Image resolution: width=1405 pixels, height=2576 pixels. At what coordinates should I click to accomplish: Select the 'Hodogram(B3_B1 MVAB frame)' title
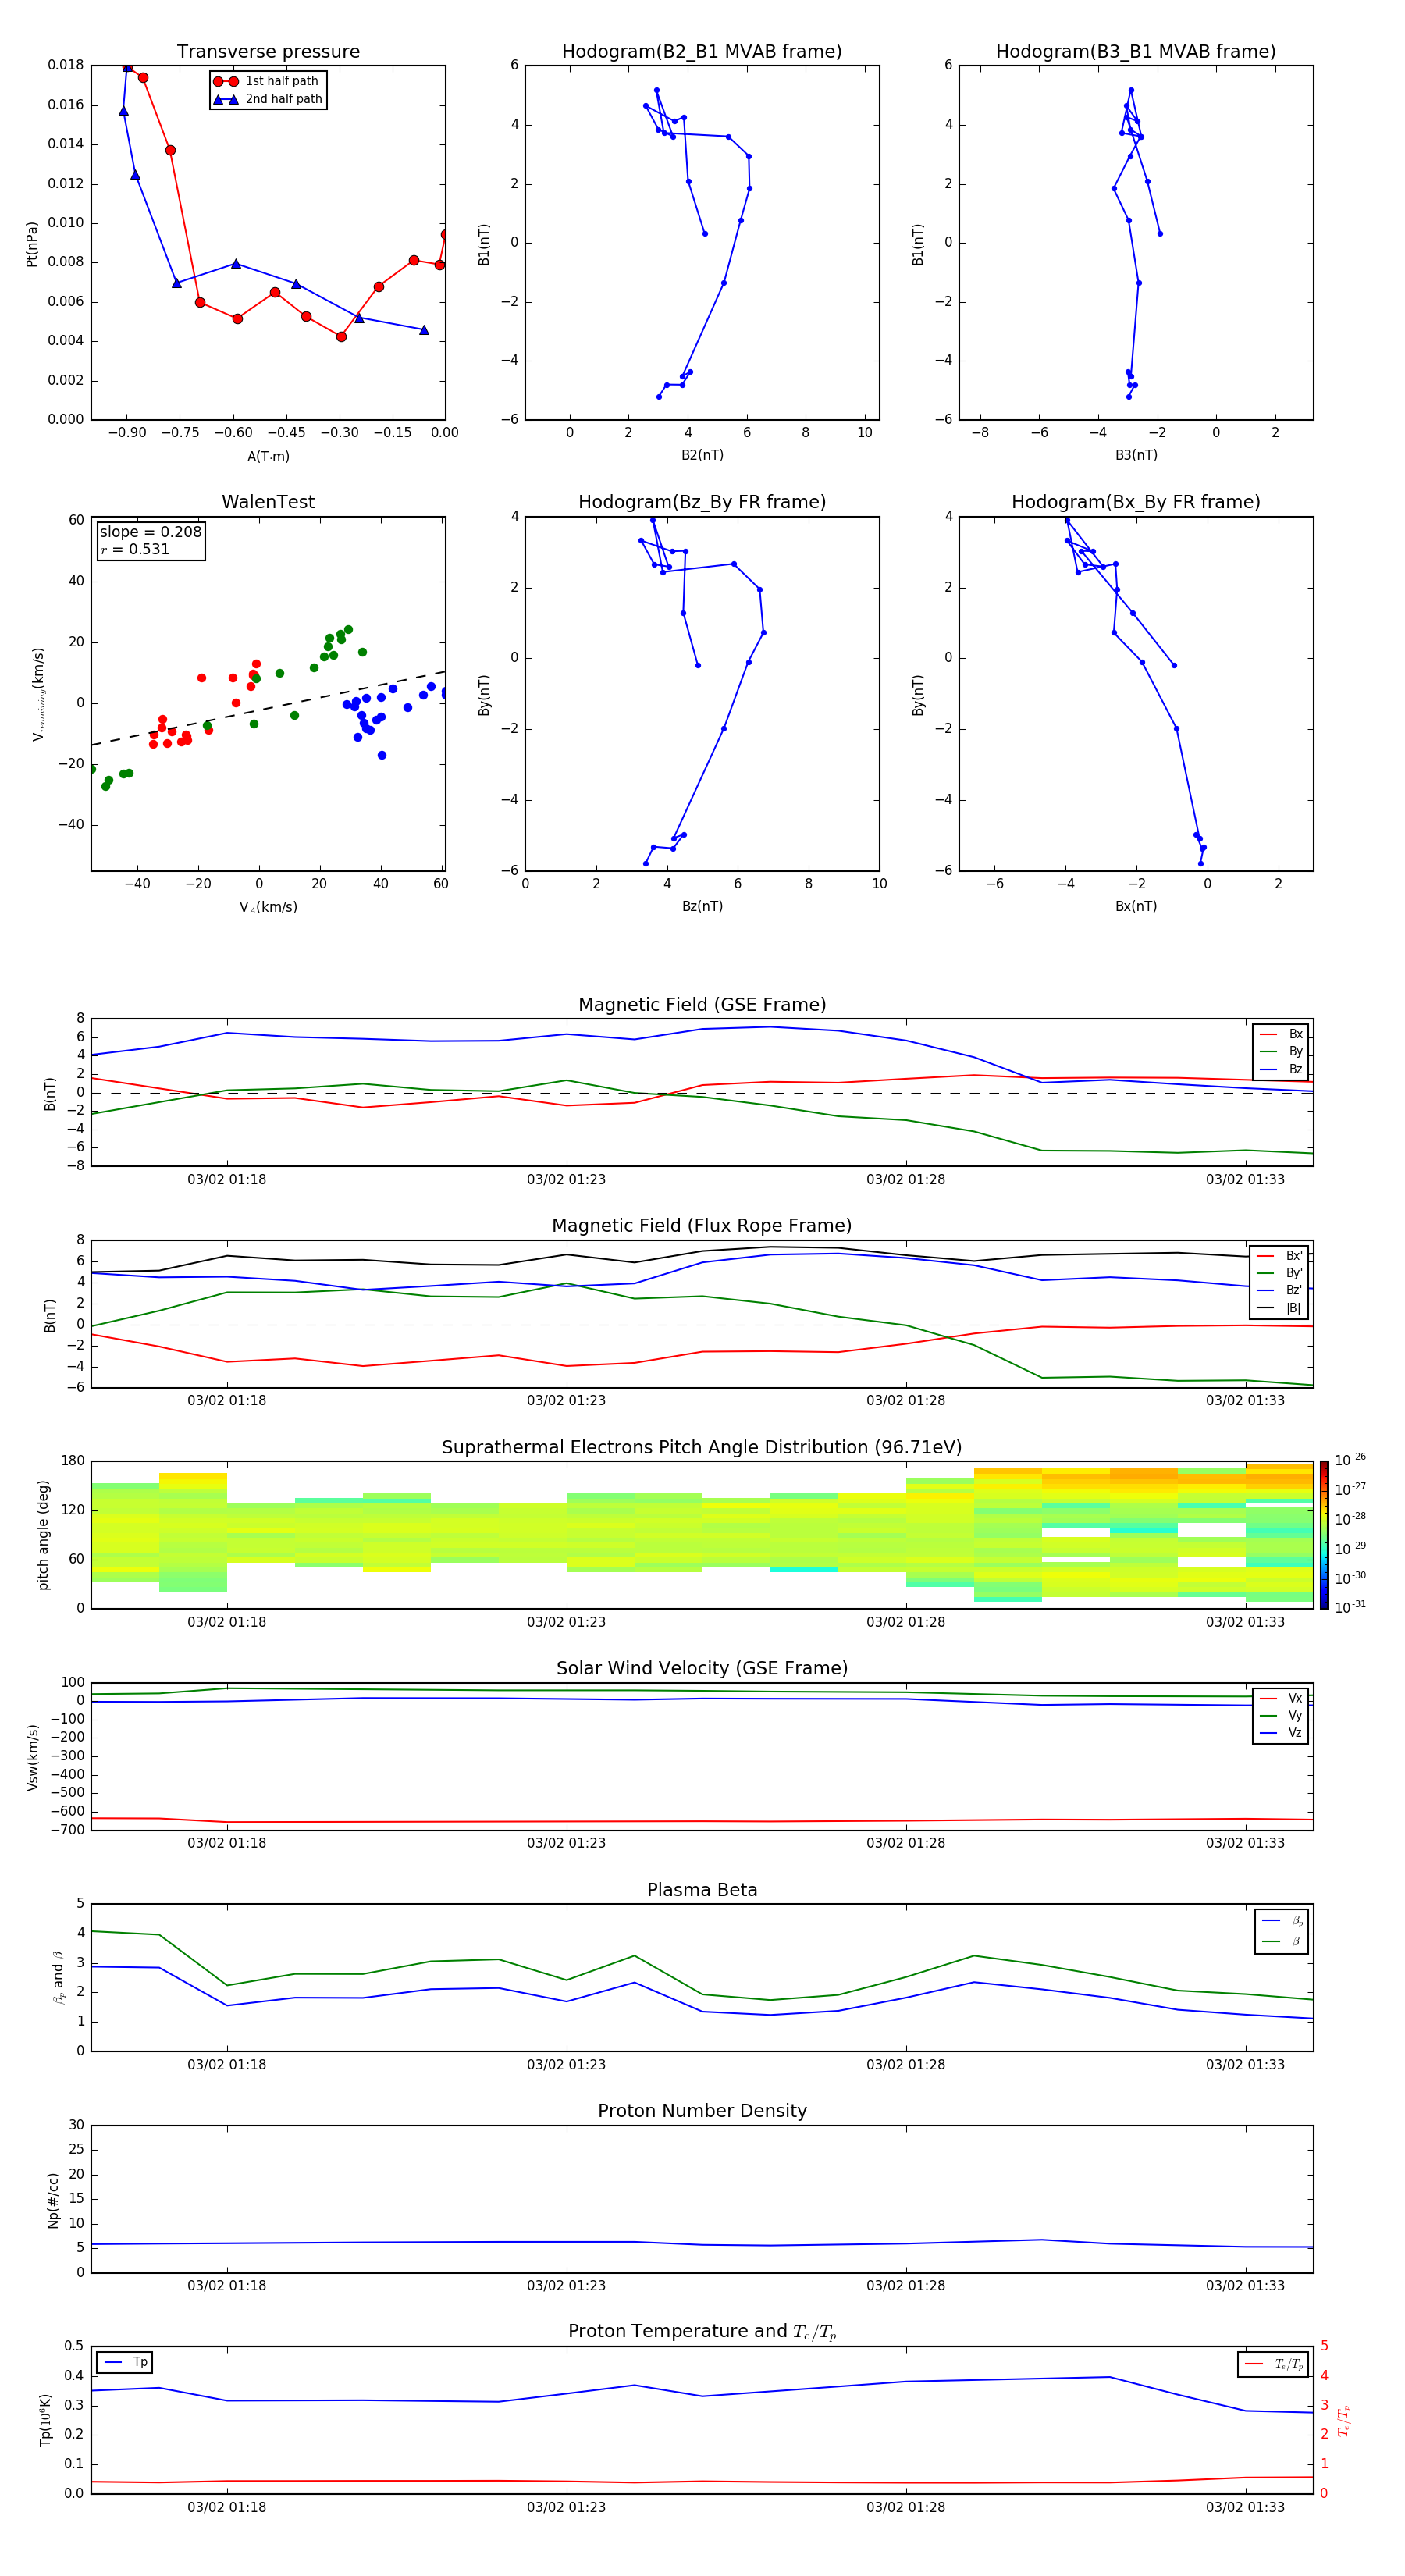point(1136,52)
